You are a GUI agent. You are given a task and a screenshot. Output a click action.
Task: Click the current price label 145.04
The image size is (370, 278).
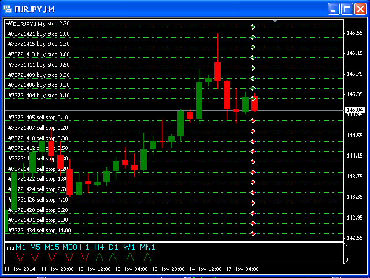[x=354, y=110]
